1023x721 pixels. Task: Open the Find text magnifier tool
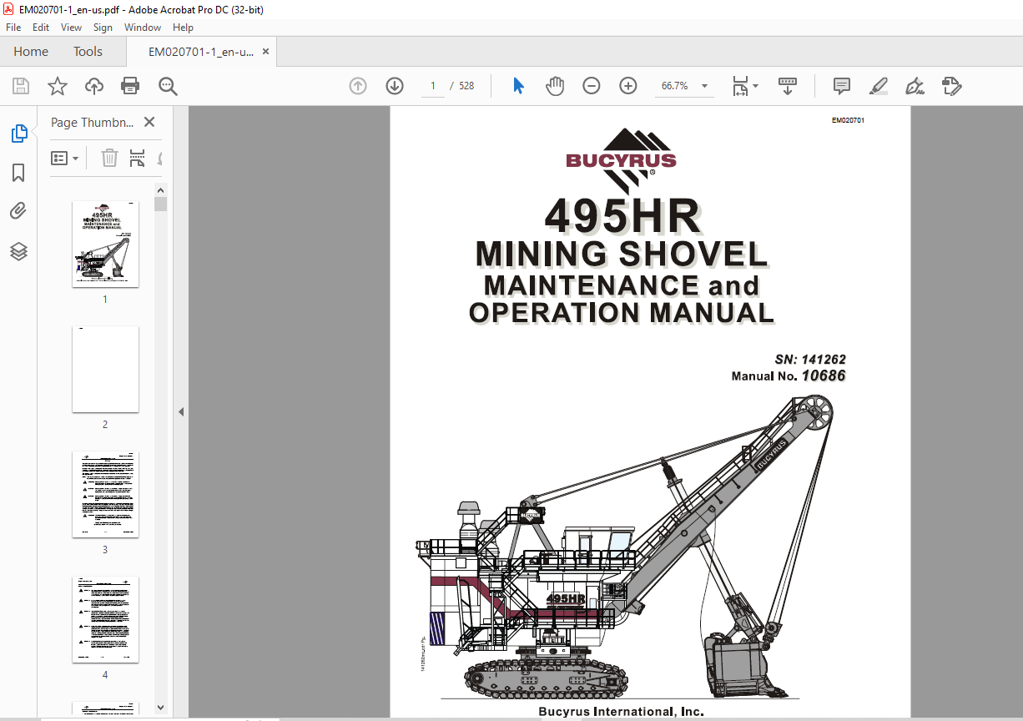coord(169,86)
